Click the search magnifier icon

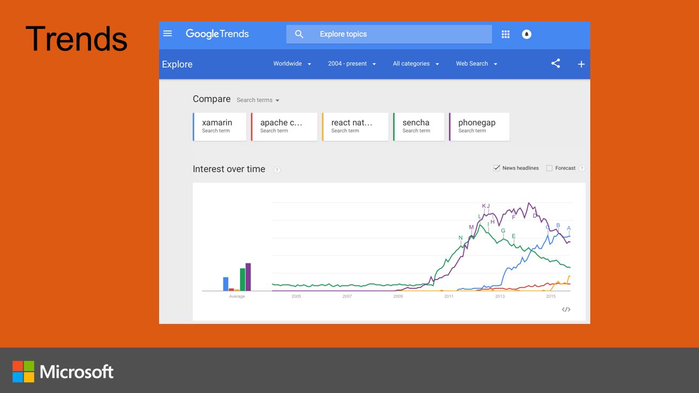point(299,34)
